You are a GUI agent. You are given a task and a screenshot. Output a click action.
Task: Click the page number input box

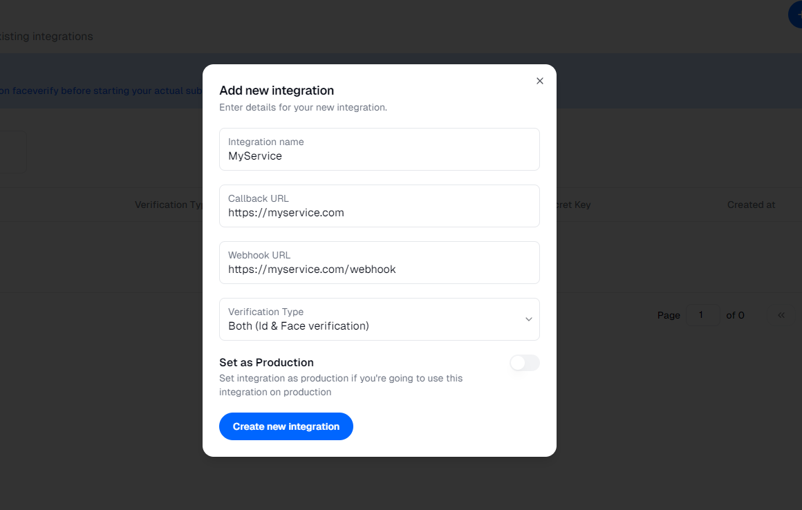coord(702,315)
